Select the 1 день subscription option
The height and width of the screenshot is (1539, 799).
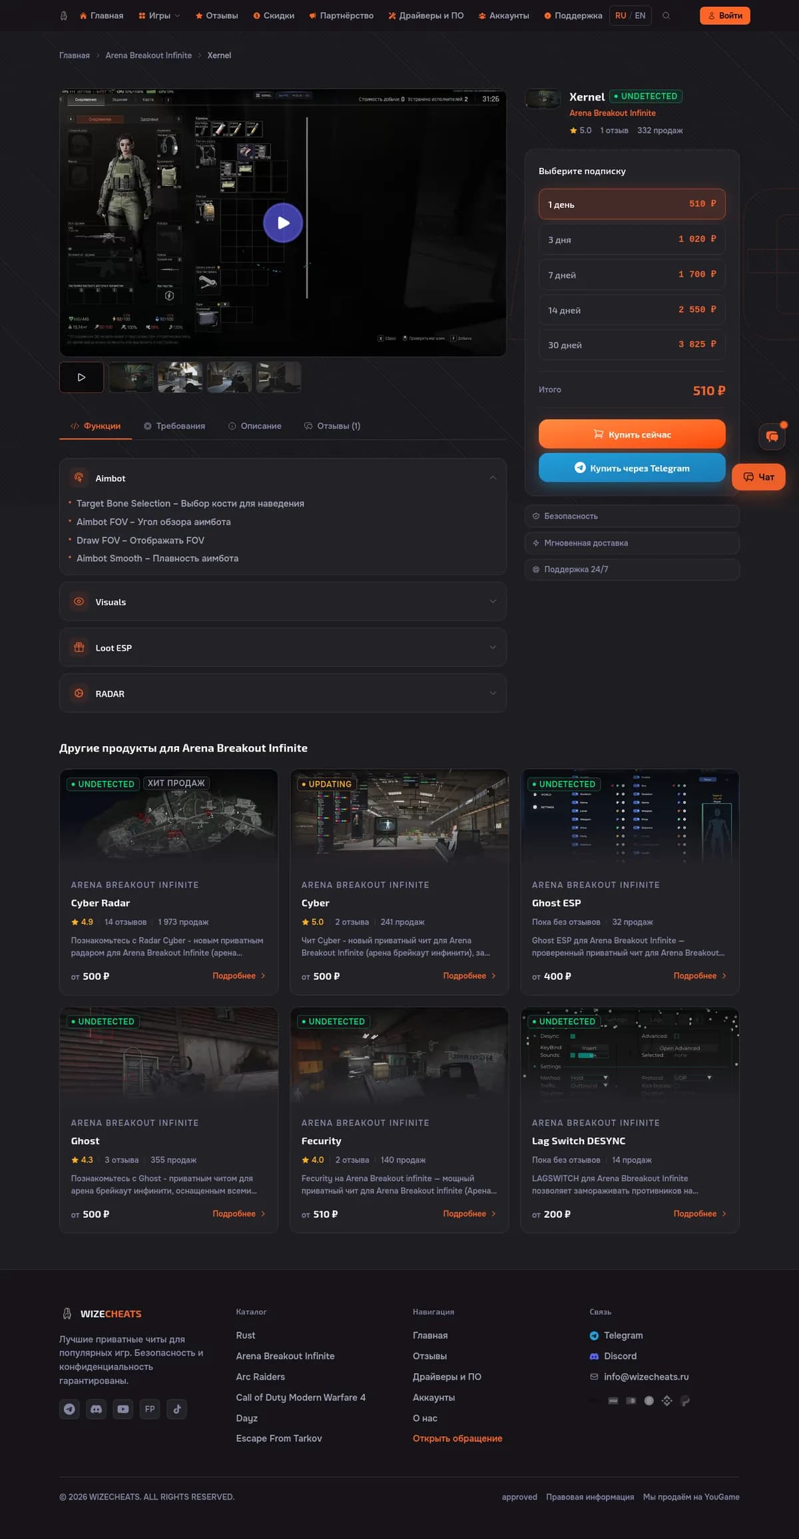632,204
